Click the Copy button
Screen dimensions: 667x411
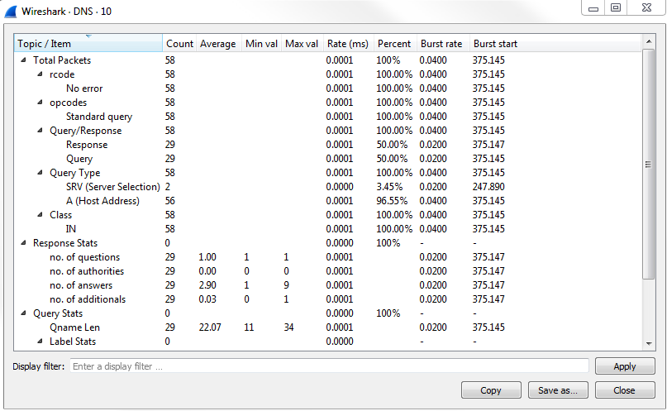491,390
